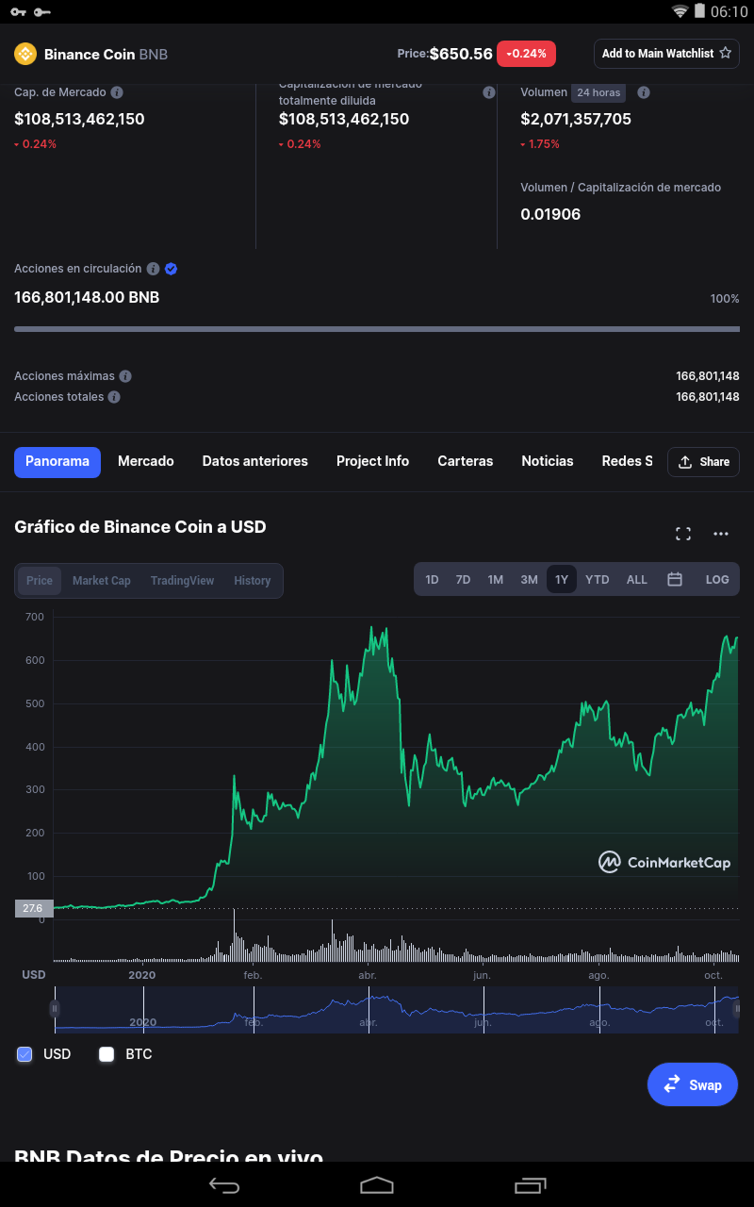Set chart range to 7D
The width and height of the screenshot is (754, 1207).
[x=463, y=579]
